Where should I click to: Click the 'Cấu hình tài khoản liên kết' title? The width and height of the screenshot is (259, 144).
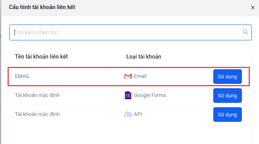42,7
